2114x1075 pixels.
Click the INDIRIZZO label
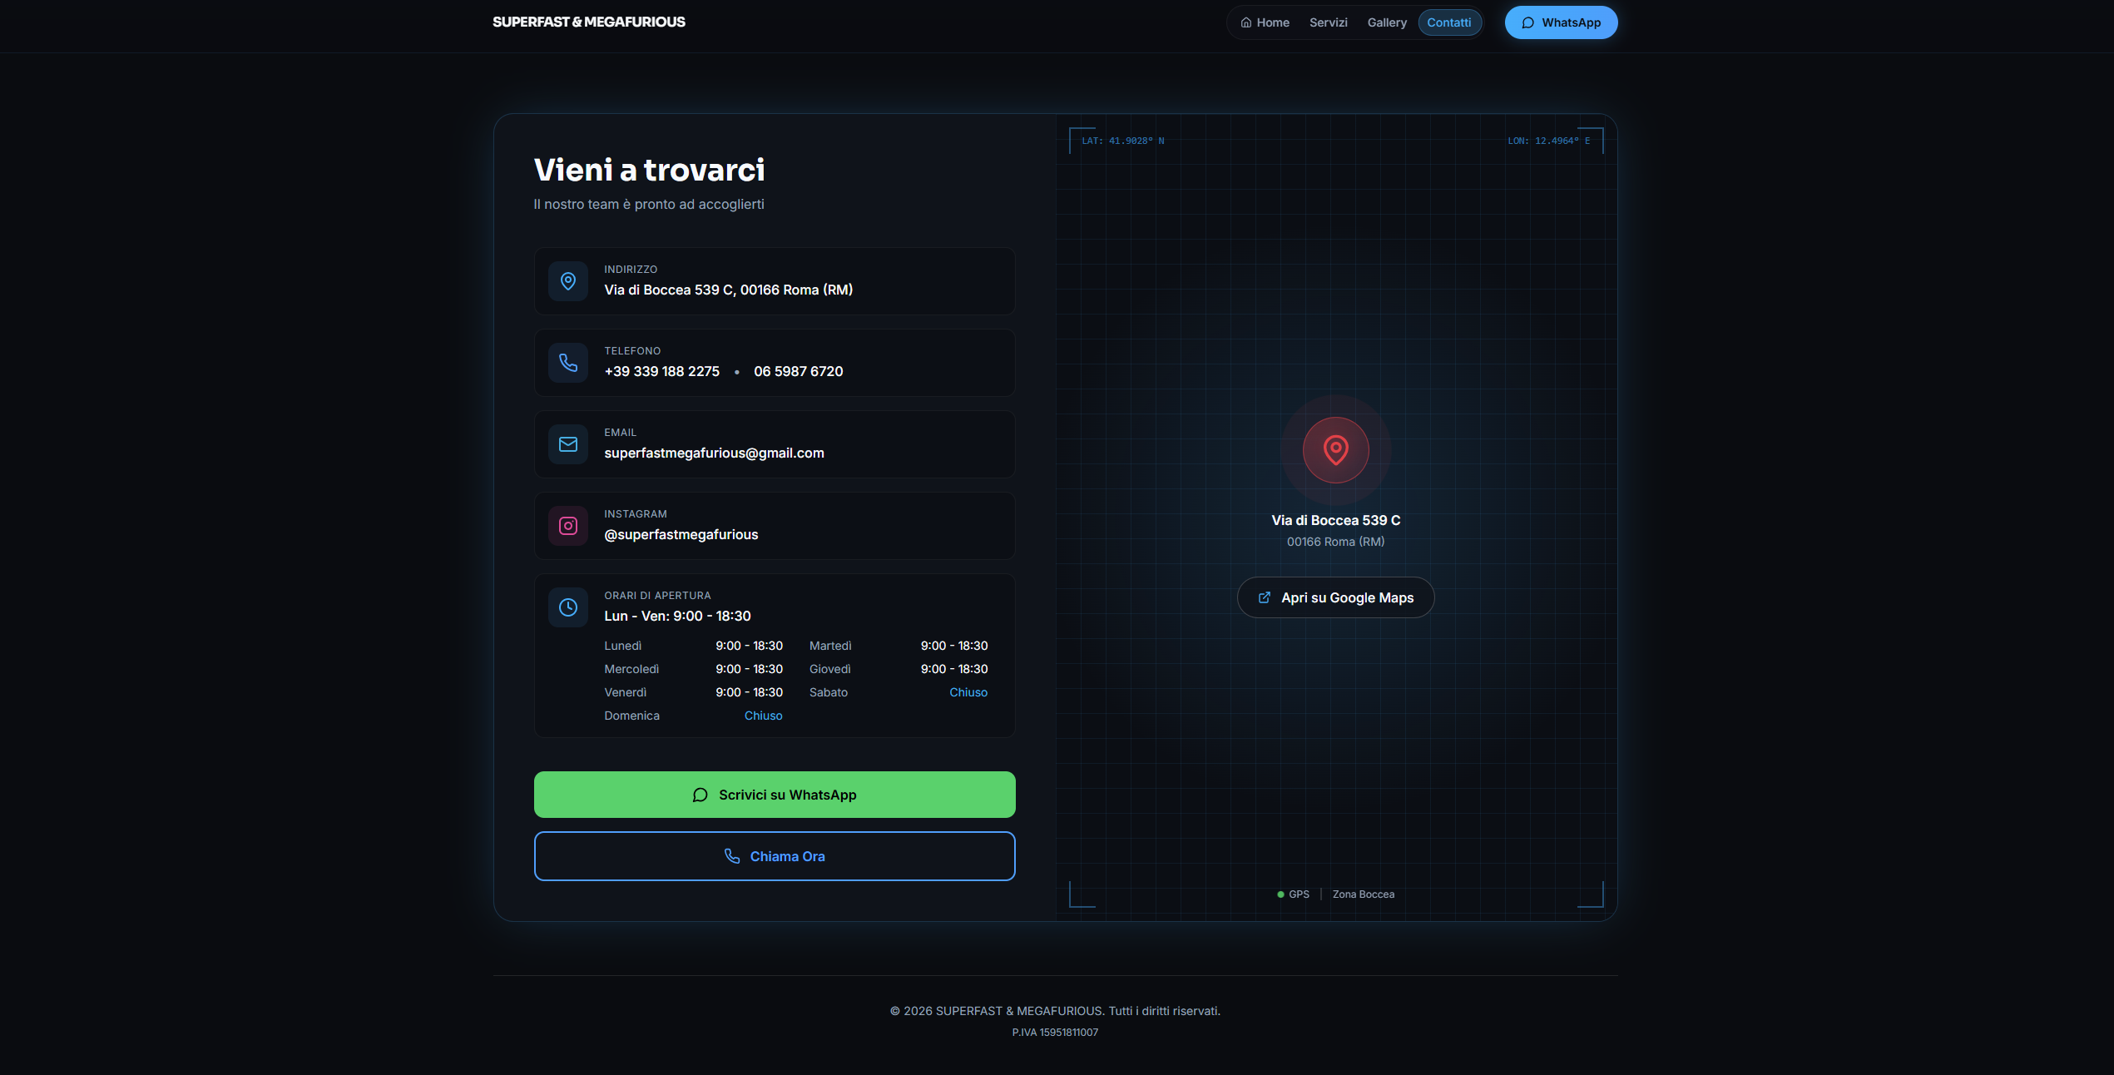click(631, 270)
